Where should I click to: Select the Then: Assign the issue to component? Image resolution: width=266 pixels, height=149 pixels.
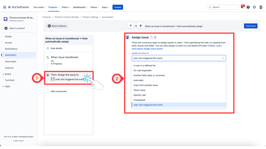pos(69,77)
